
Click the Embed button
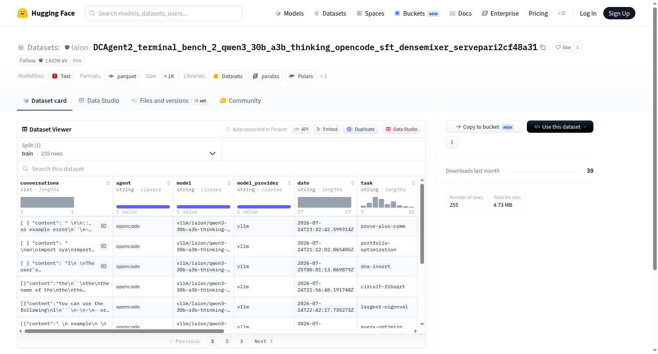[327, 129]
